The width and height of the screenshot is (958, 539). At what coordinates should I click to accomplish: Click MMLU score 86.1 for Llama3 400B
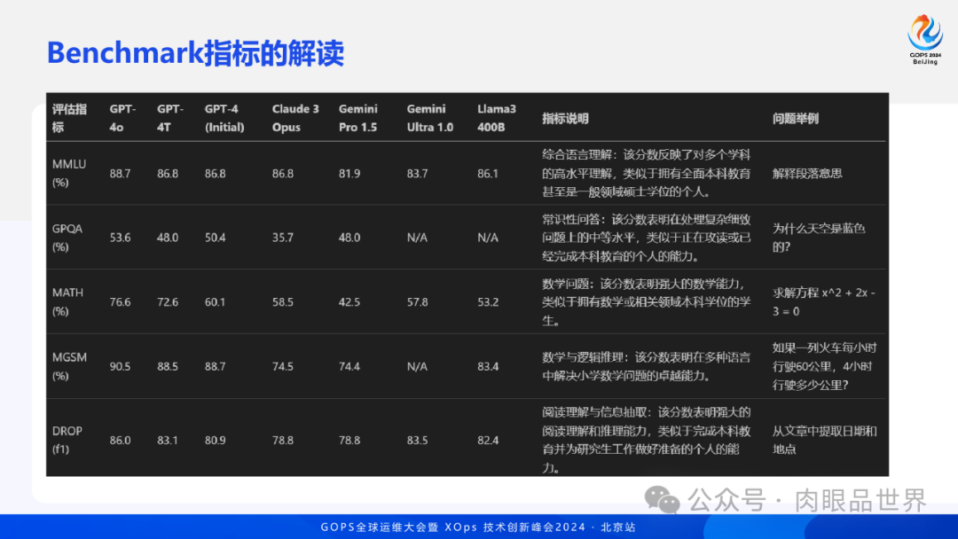tap(488, 174)
